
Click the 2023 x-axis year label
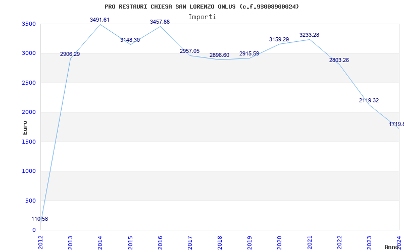coord(369,242)
